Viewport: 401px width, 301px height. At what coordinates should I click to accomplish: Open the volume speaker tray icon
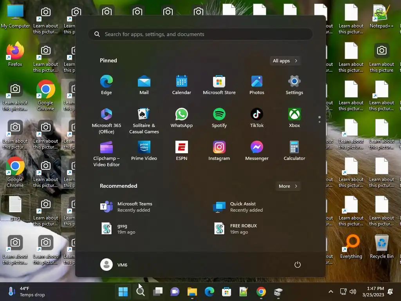point(353,292)
